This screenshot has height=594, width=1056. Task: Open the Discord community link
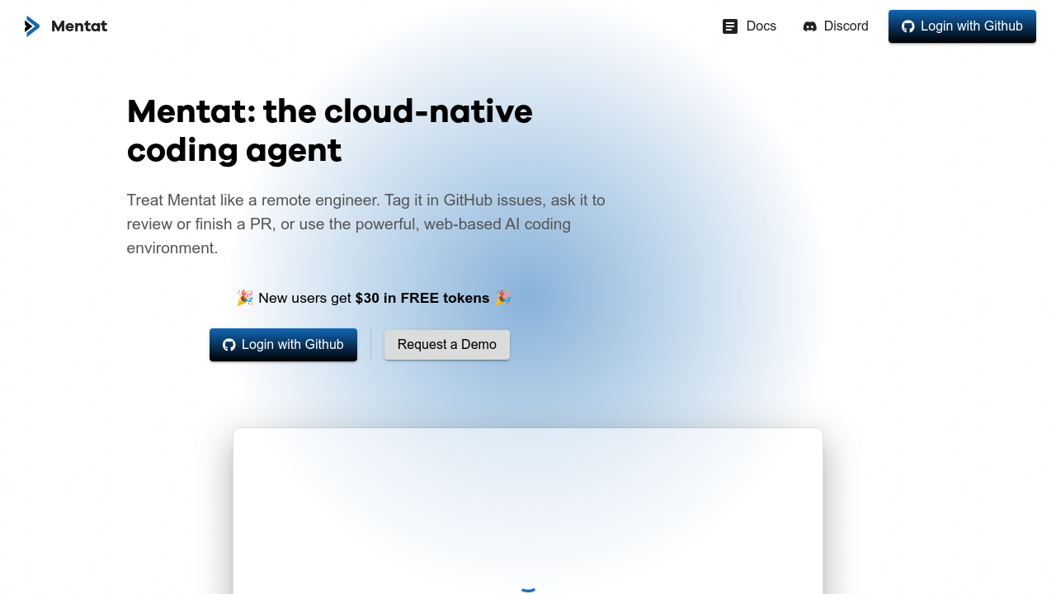click(846, 26)
